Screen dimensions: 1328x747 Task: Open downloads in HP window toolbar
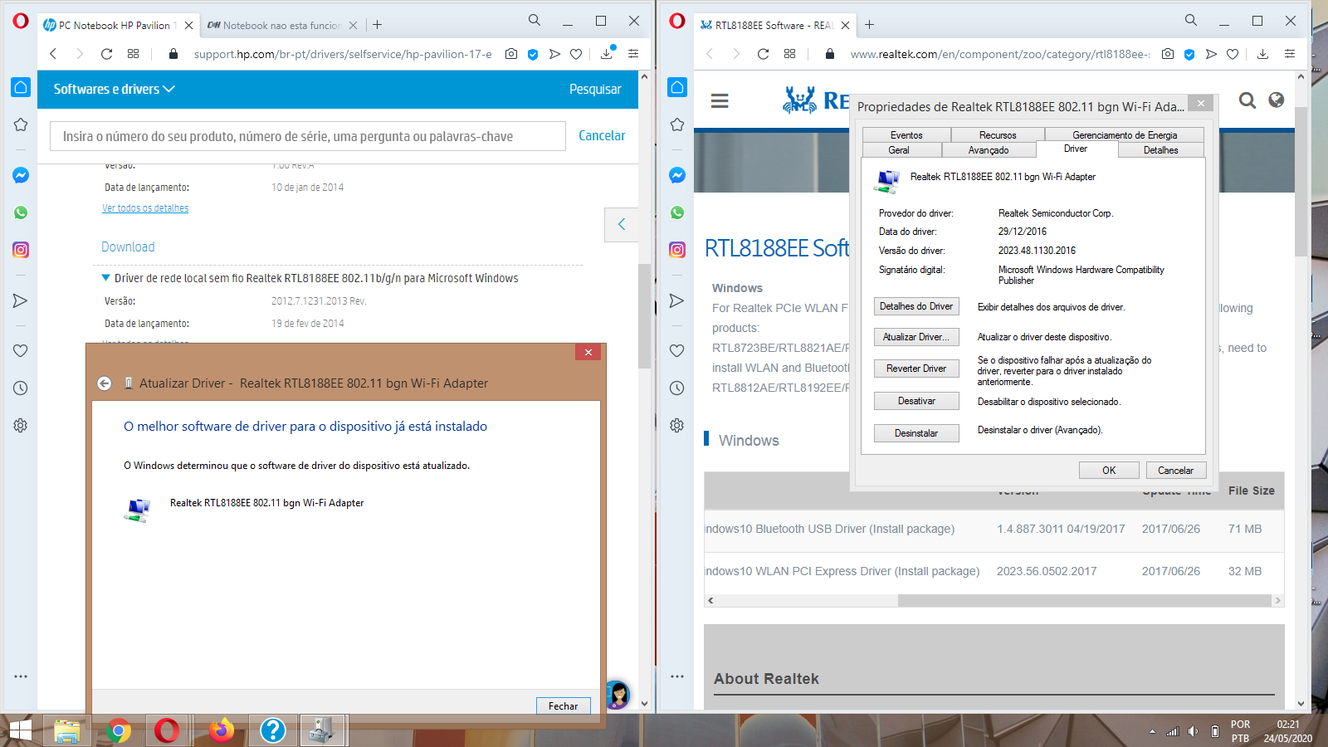pos(607,54)
